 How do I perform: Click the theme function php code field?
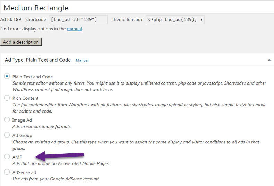pyautogui.click(x=175, y=19)
